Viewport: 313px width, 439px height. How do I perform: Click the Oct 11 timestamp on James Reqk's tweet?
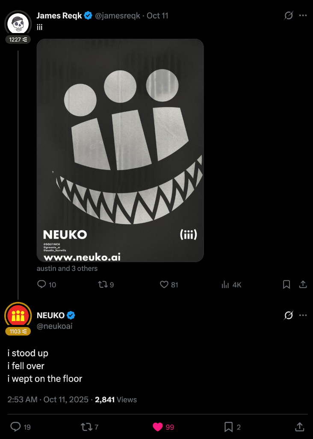(x=157, y=15)
